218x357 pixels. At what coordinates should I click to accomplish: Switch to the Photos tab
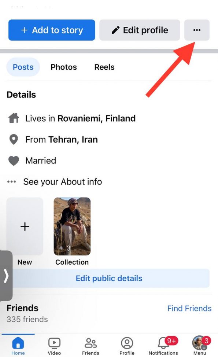tap(64, 67)
